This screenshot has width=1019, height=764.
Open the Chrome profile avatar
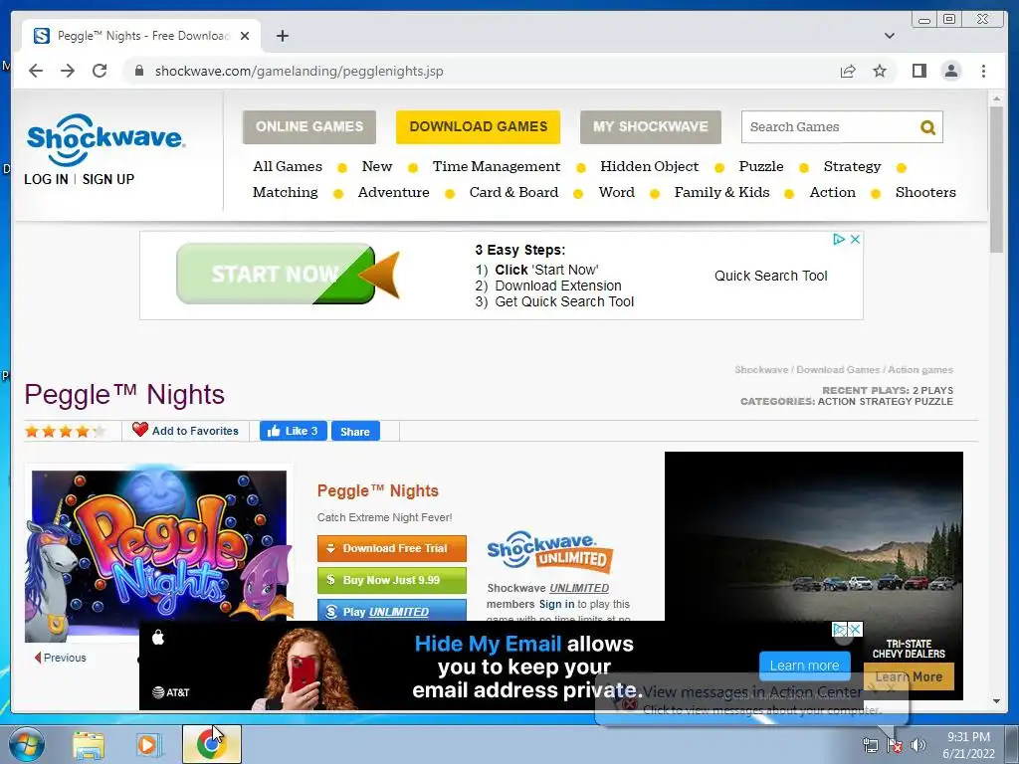(950, 71)
